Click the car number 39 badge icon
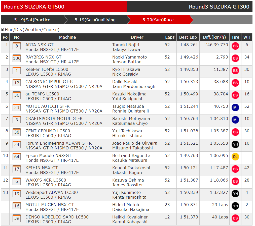This screenshot has width=255, height=226. coord(17,218)
